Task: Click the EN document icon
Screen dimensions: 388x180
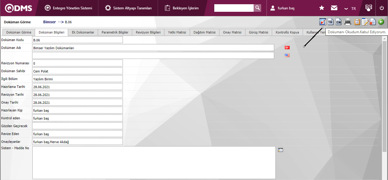Action: coord(338,22)
